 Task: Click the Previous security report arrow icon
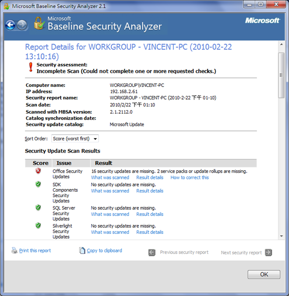click(152, 252)
